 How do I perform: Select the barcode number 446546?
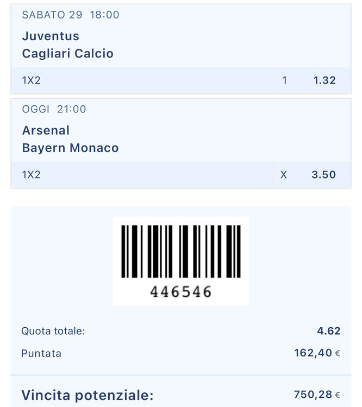click(x=180, y=292)
